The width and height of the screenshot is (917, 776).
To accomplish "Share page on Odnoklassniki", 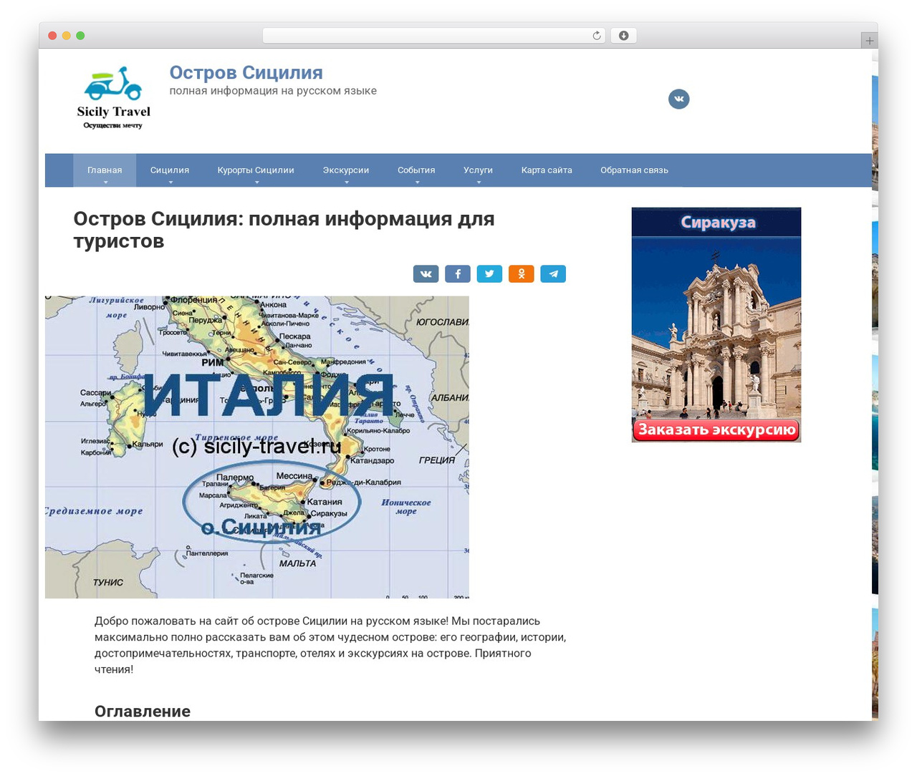I will click(x=521, y=273).
